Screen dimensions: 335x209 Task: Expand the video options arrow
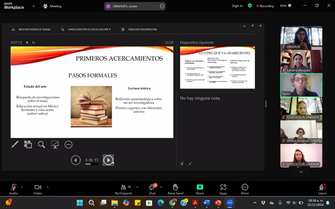click(x=47, y=187)
